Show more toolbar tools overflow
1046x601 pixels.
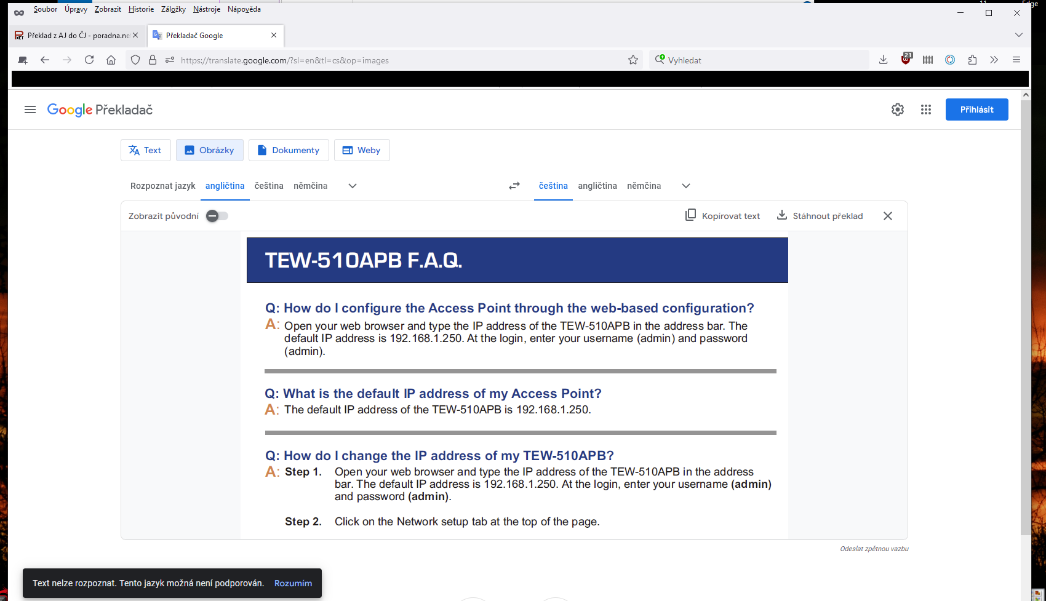pyautogui.click(x=994, y=60)
